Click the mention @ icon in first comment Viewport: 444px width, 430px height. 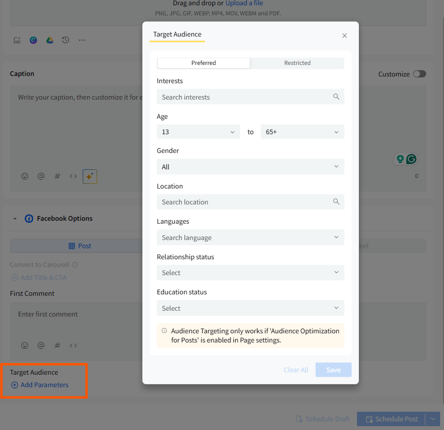[41, 345]
